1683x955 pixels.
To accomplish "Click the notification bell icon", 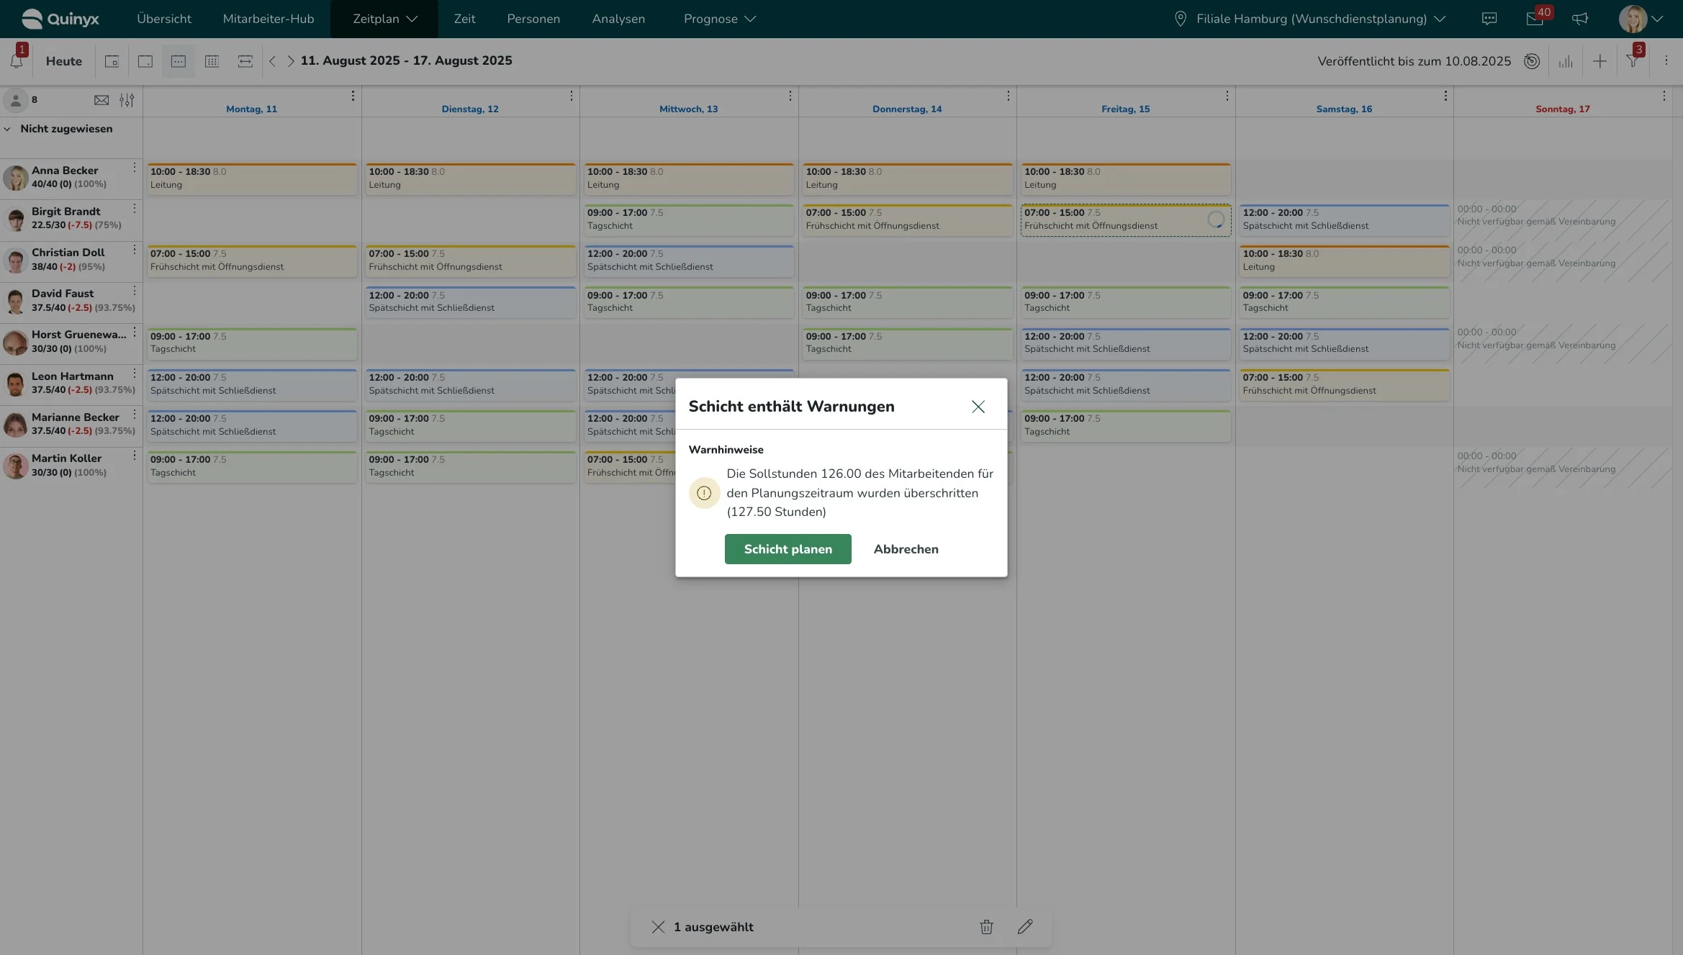I will 17,61.
